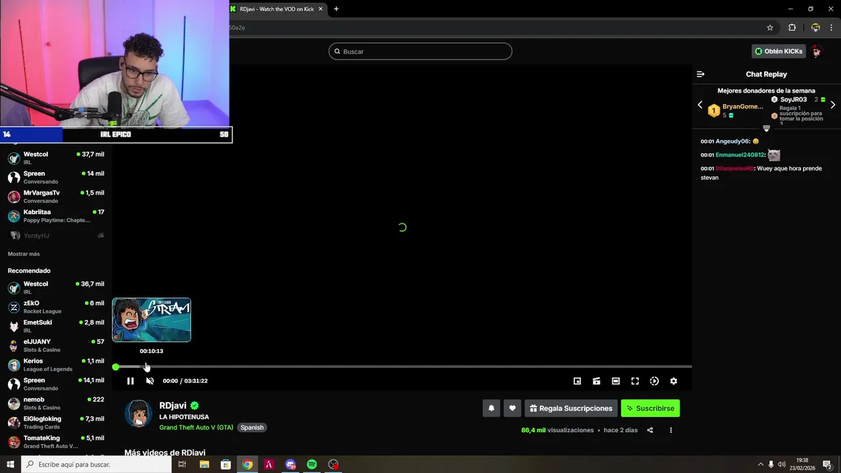Follow RDjavi with the heart button
This screenshot has height=473, width=841.
512,408
